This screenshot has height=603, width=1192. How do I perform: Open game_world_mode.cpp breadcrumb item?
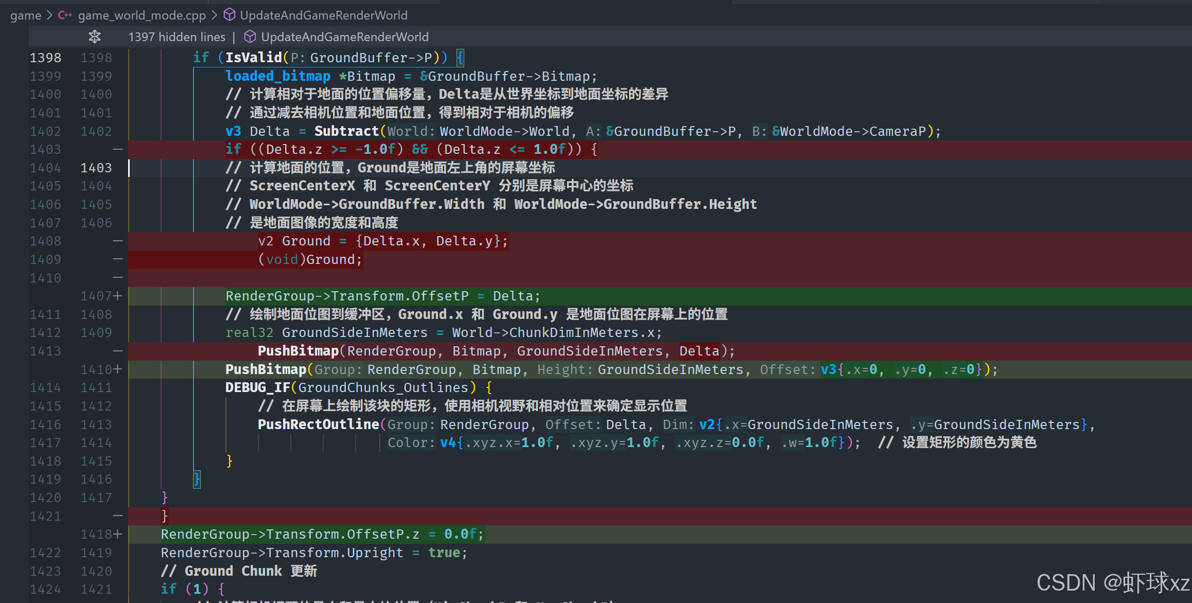coord(142,15)
